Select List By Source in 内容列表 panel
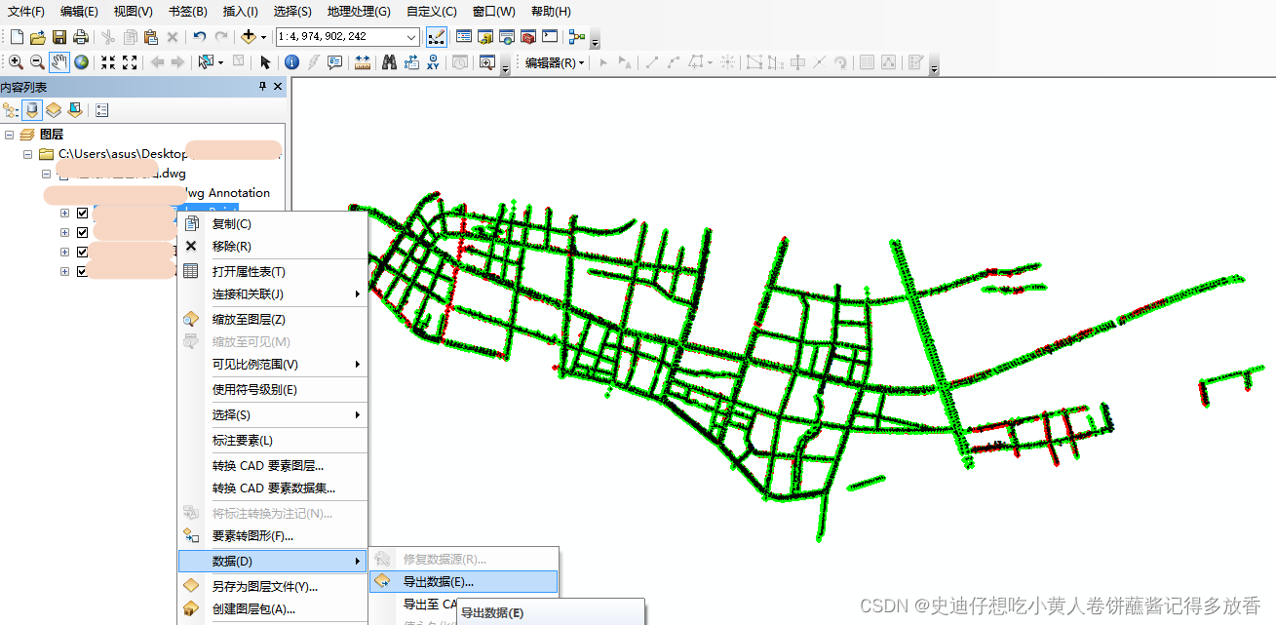 tap(30, 110)
